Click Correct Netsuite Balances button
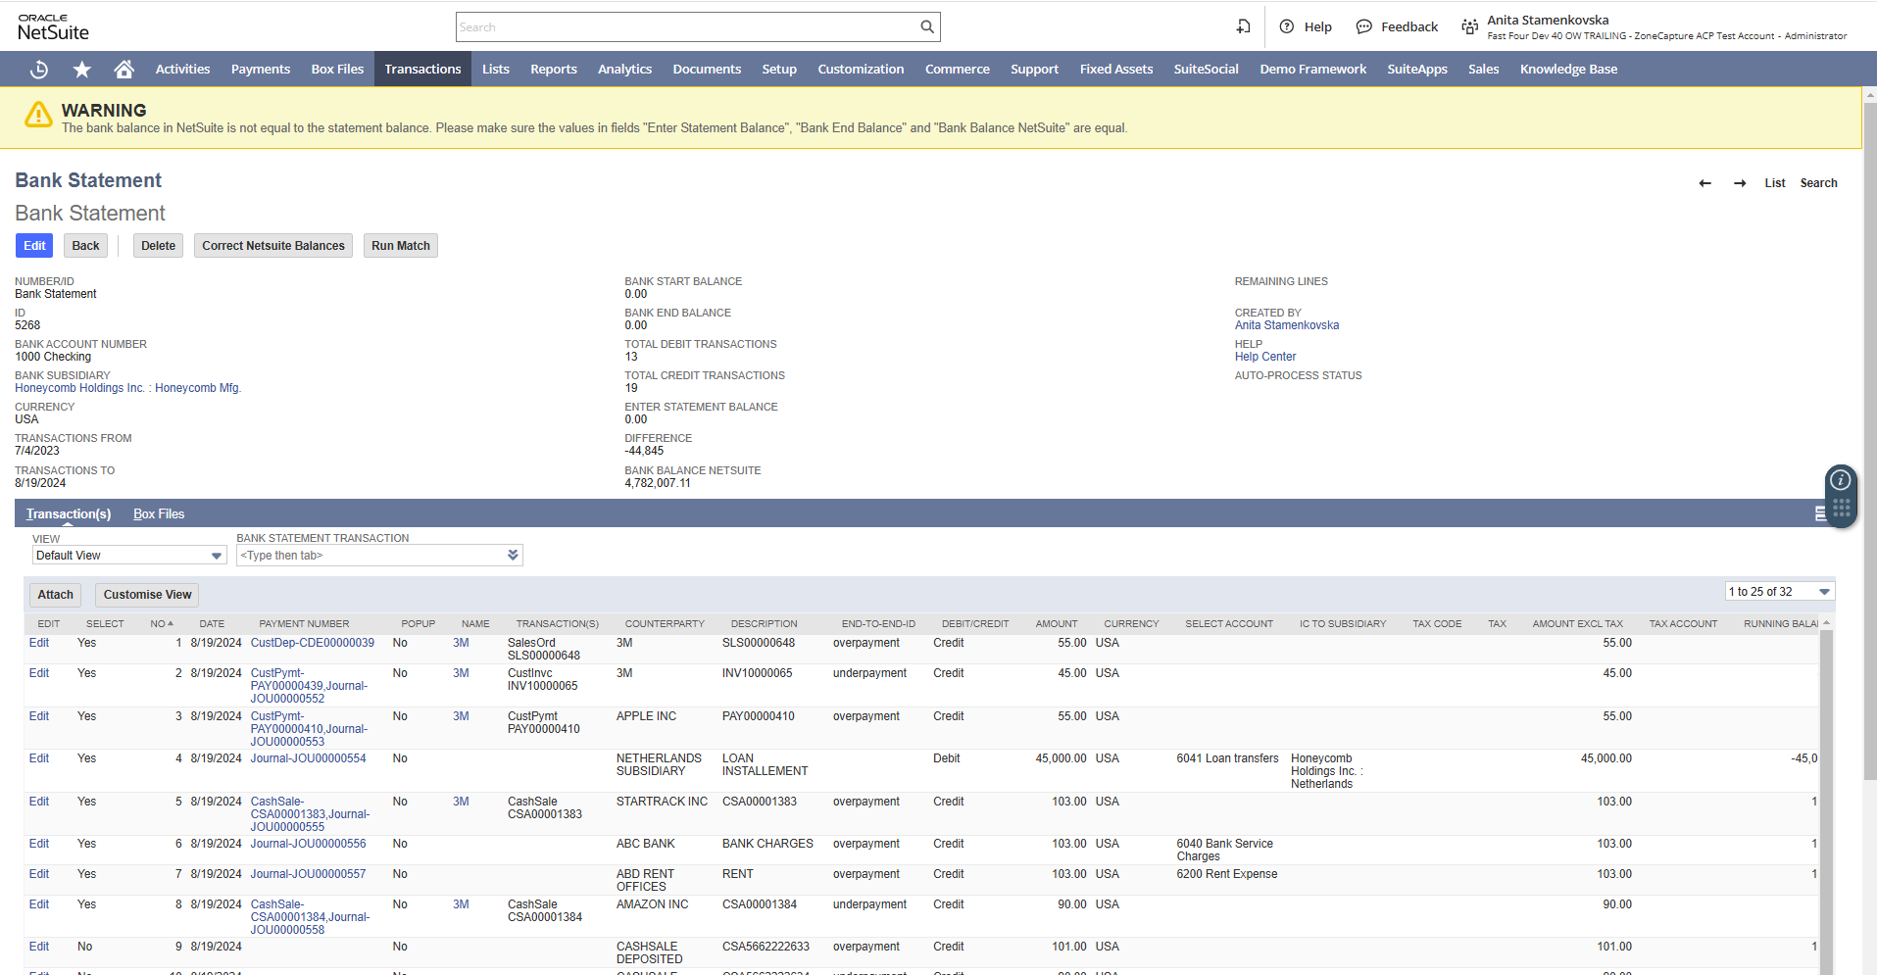 (x=273, y=246)
